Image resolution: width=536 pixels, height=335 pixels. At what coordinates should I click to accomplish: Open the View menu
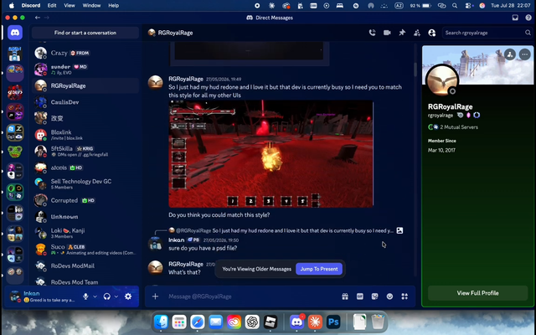(70, 6)
